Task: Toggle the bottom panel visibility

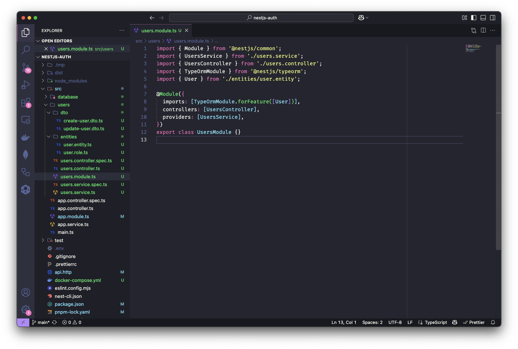Action: pos(483,18)
